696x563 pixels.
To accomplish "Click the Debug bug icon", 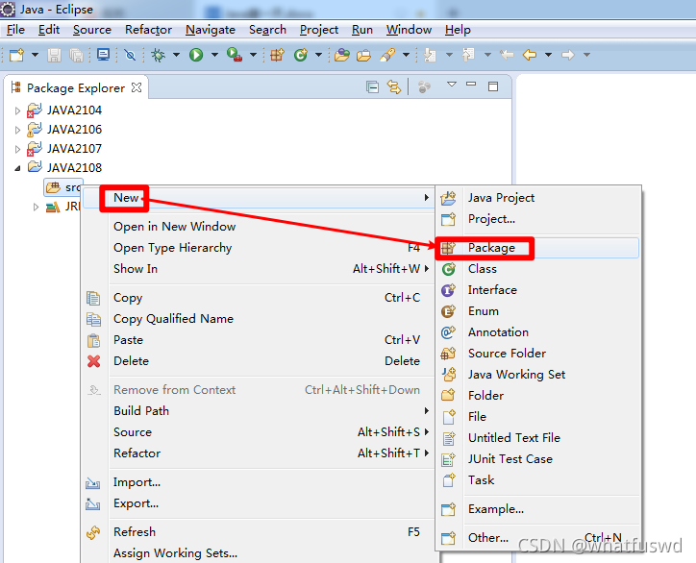I will (158, 55).
